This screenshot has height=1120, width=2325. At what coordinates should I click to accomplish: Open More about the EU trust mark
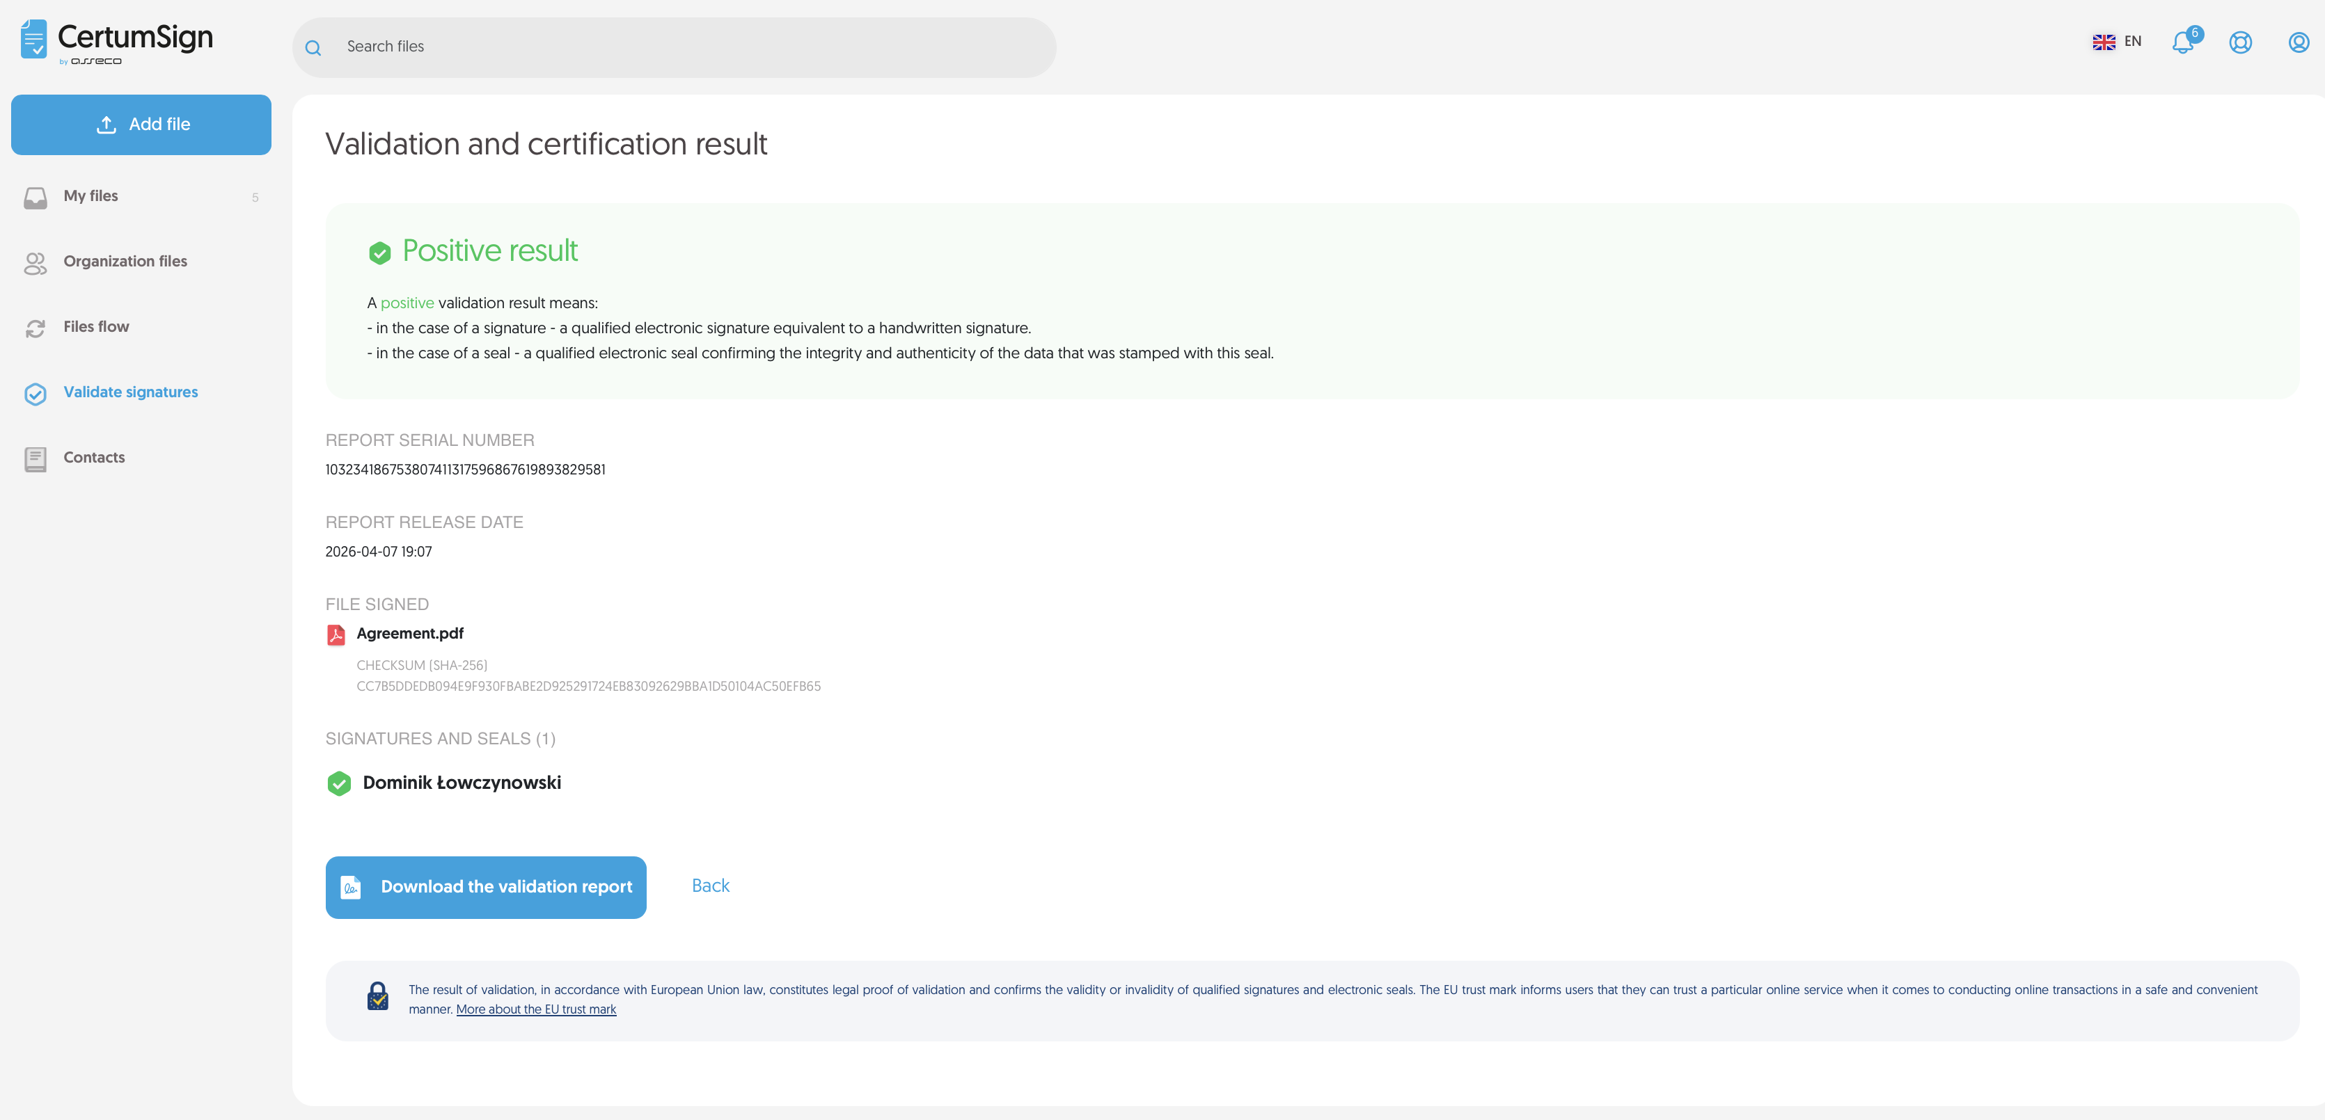536,1009
